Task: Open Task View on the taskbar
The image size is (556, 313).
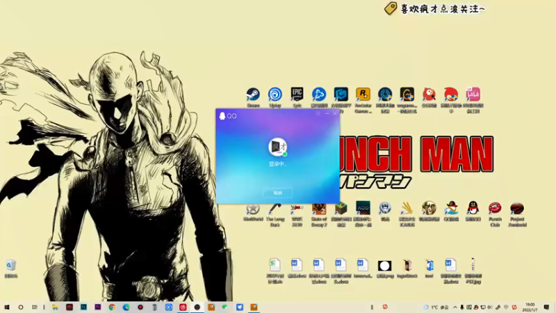Action: click(x=34, y=307)
